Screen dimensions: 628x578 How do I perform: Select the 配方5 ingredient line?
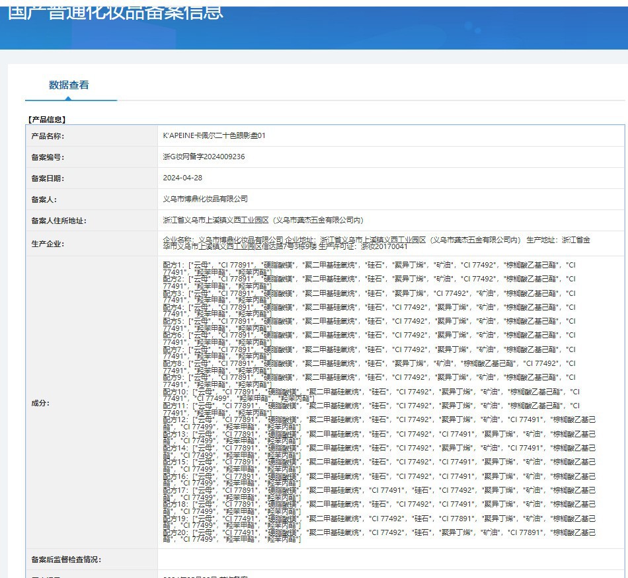[370, 324]
